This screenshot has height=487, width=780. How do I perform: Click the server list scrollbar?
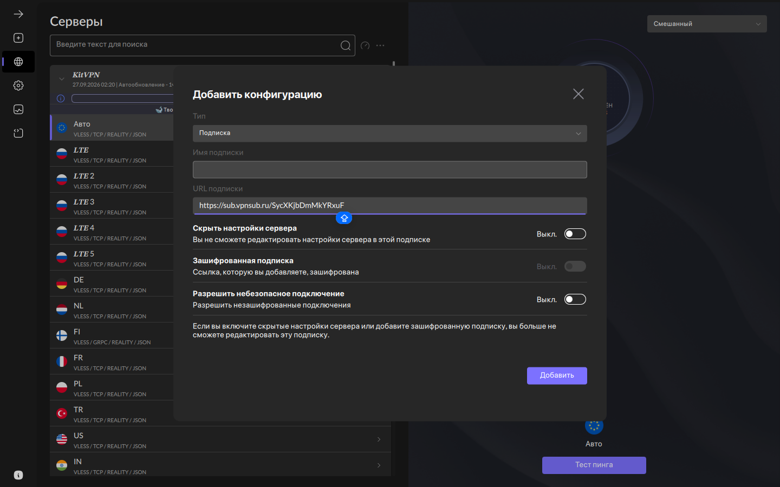(394, 63)
